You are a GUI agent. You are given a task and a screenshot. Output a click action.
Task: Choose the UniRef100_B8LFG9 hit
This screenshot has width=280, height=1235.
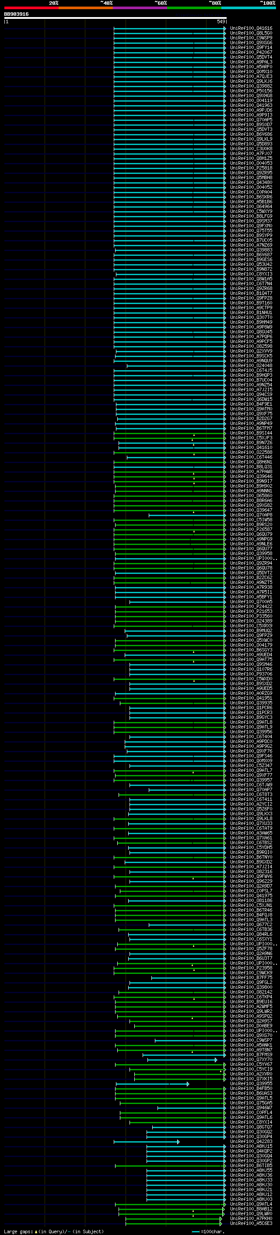(x=251, y=216)
